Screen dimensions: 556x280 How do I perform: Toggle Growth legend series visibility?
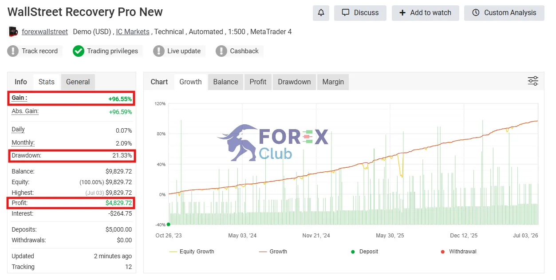pyautogui.click(x=273, y=252)
